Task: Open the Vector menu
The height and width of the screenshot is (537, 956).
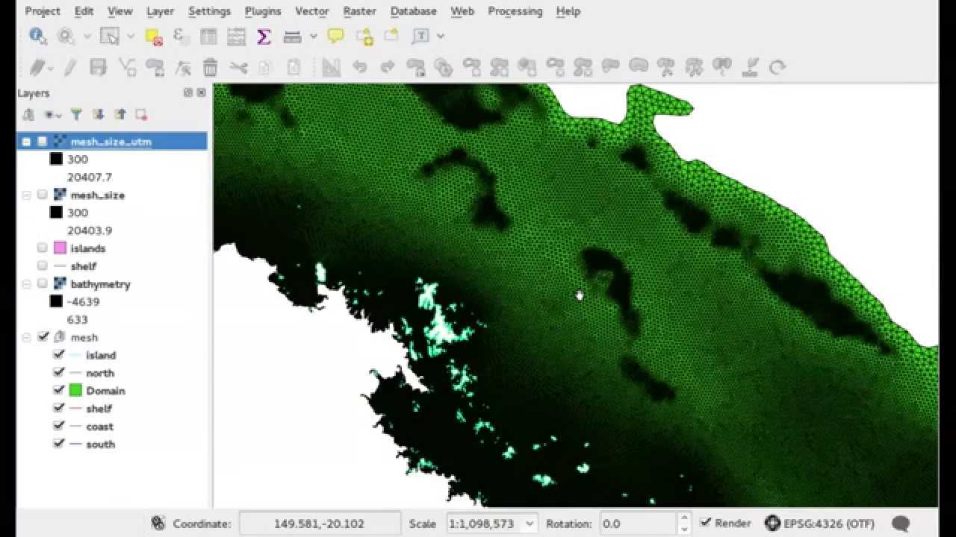Action: click(312, 11)
